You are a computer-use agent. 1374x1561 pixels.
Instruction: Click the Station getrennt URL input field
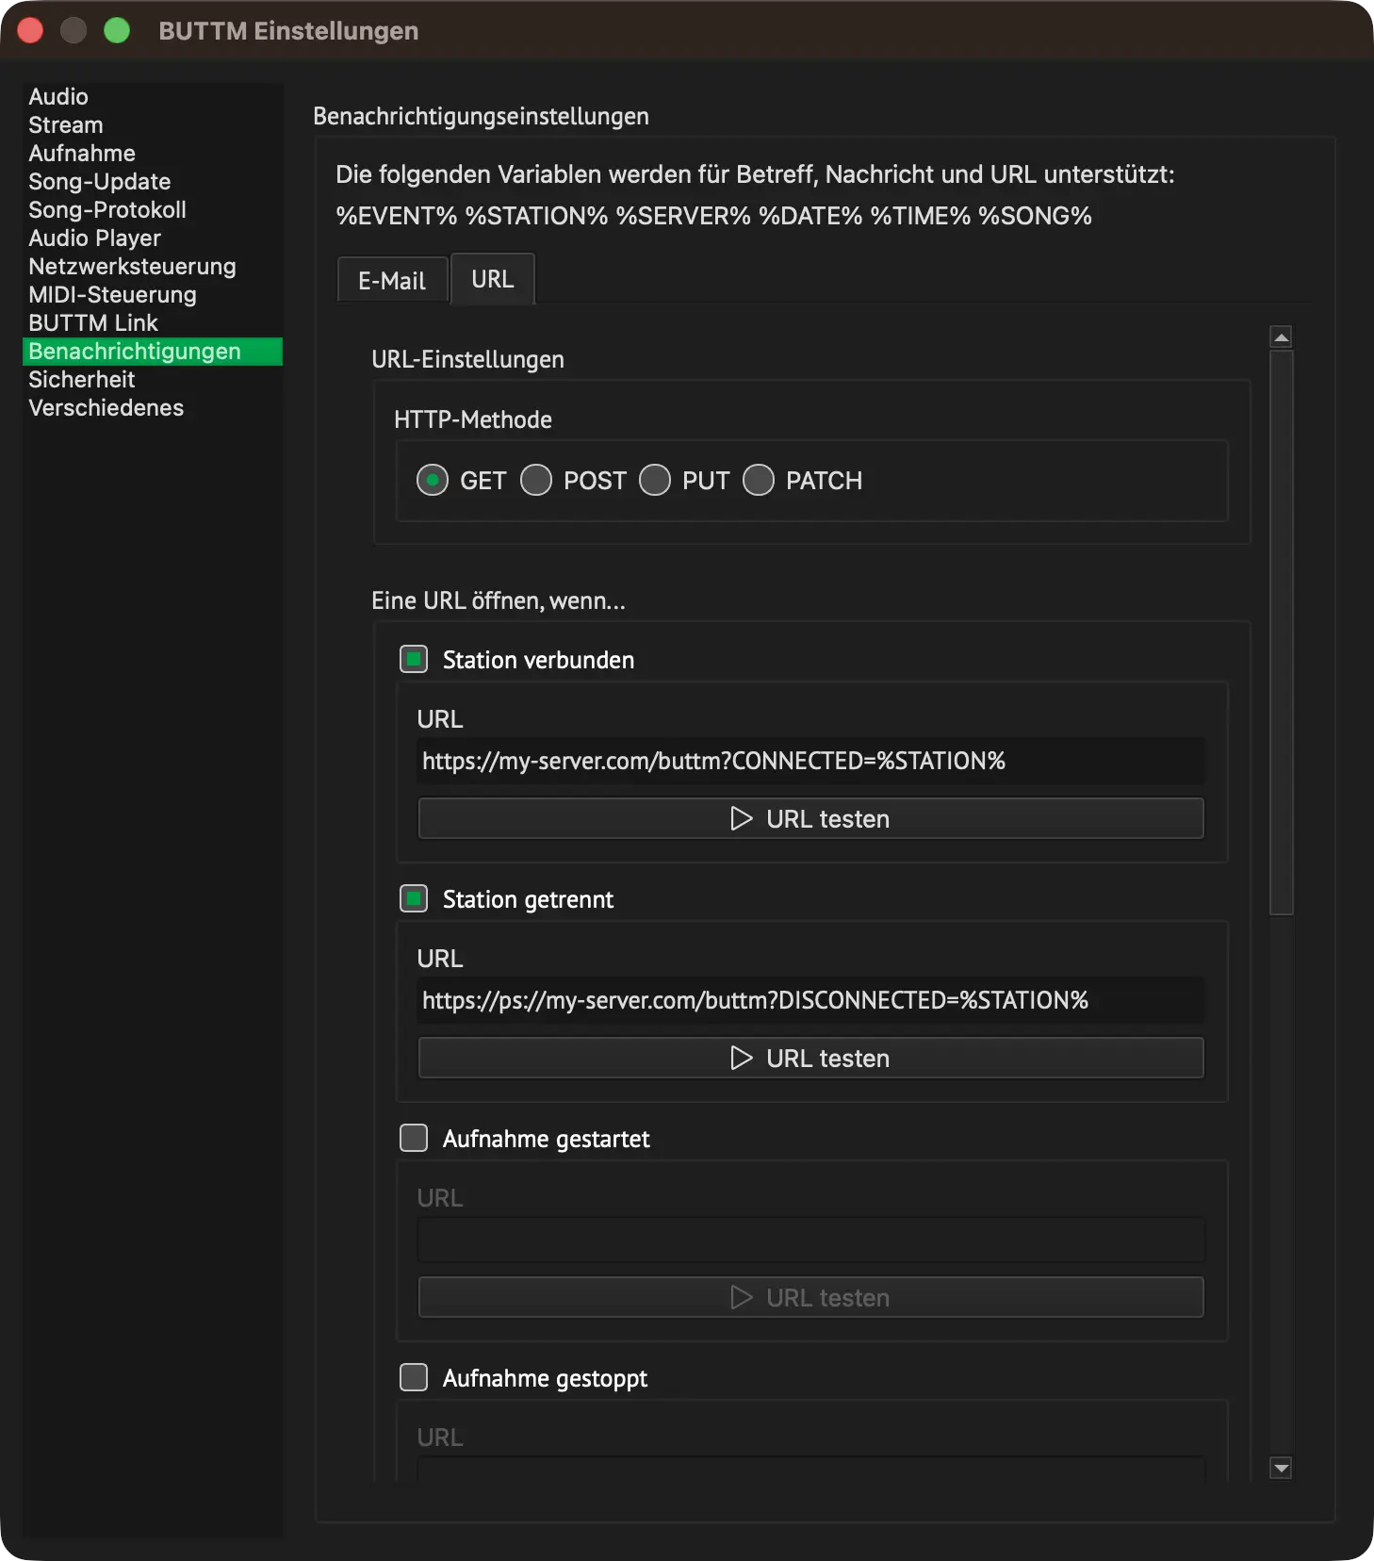(811, 1000)
